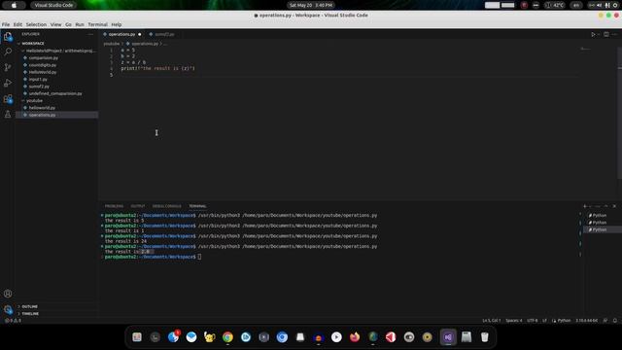Image resolution: width=622 pixels, height=350 pixels.
Task: Open Thunderbird mail from the dock
Action: point(191,337)
